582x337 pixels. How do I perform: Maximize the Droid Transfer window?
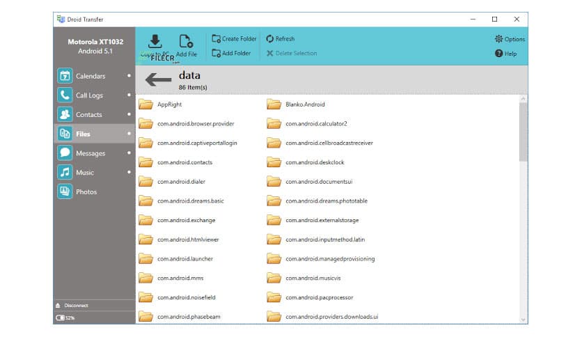[x=494, y=19]
